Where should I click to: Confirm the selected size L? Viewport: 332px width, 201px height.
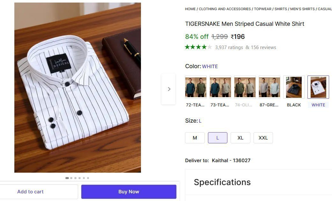pos(218,138)
